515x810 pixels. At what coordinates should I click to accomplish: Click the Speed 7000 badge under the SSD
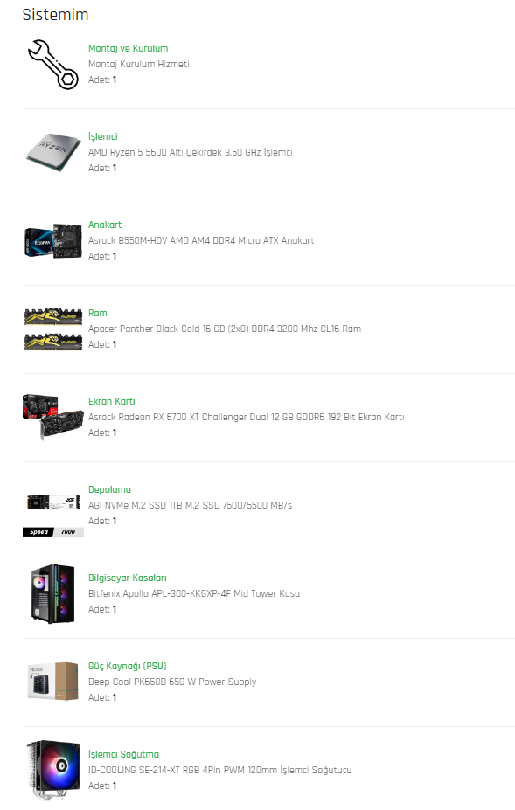(53, 531)
